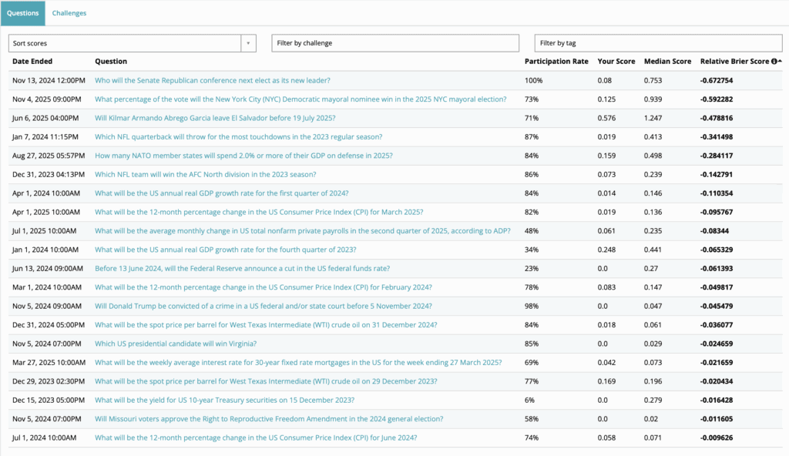Screen dimensions: 789x456
Task: Click the sort arrow on Relative Brier Score
Action: [780, 62]
